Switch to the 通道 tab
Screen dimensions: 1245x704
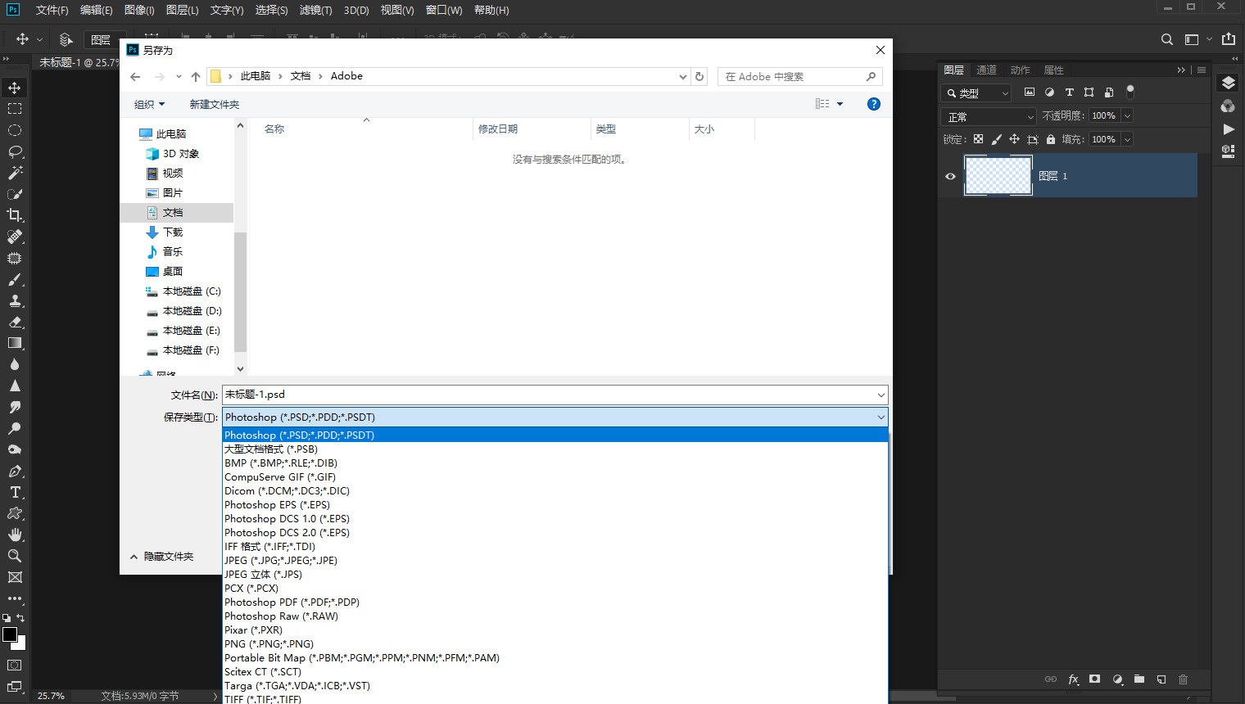[987, 70]
